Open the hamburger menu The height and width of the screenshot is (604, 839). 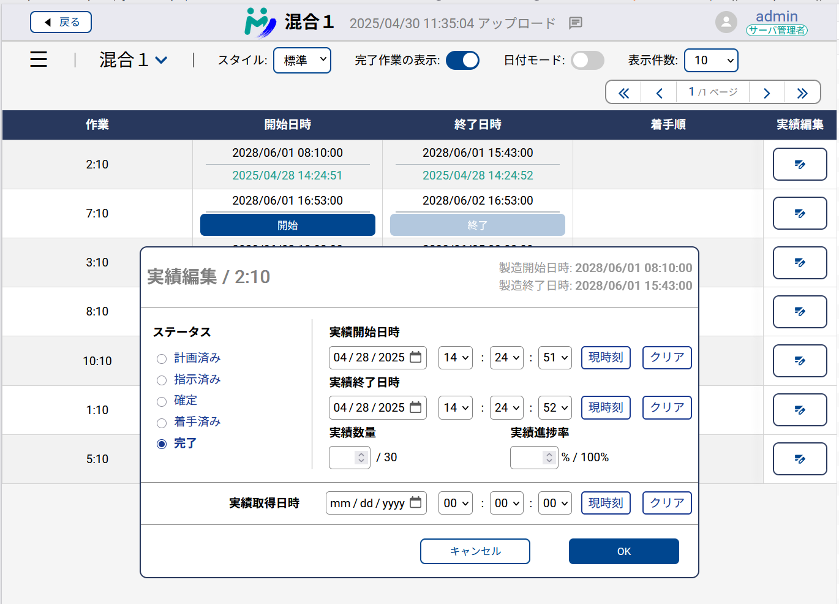coord(39,59)
